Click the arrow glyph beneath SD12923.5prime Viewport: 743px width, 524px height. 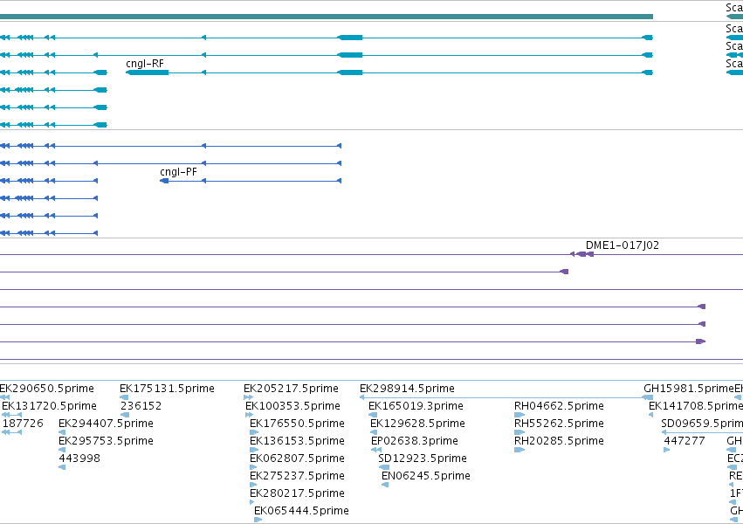tap(384, 467)
